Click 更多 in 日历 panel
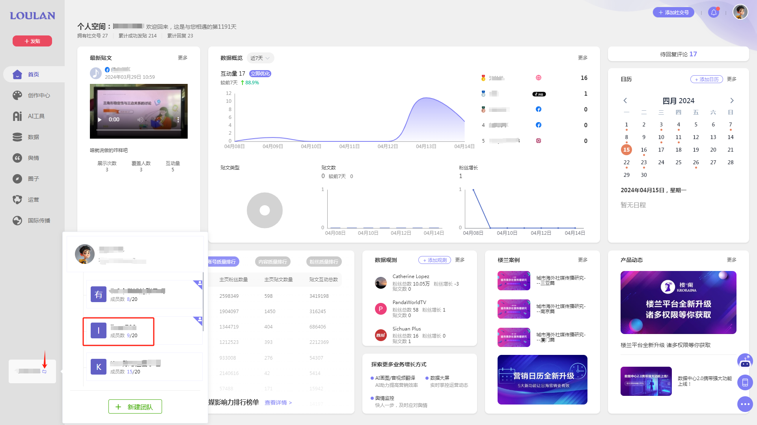The image size is (757, 425). (x=732, y=79)
